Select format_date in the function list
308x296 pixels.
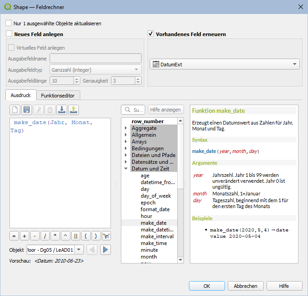155,209
